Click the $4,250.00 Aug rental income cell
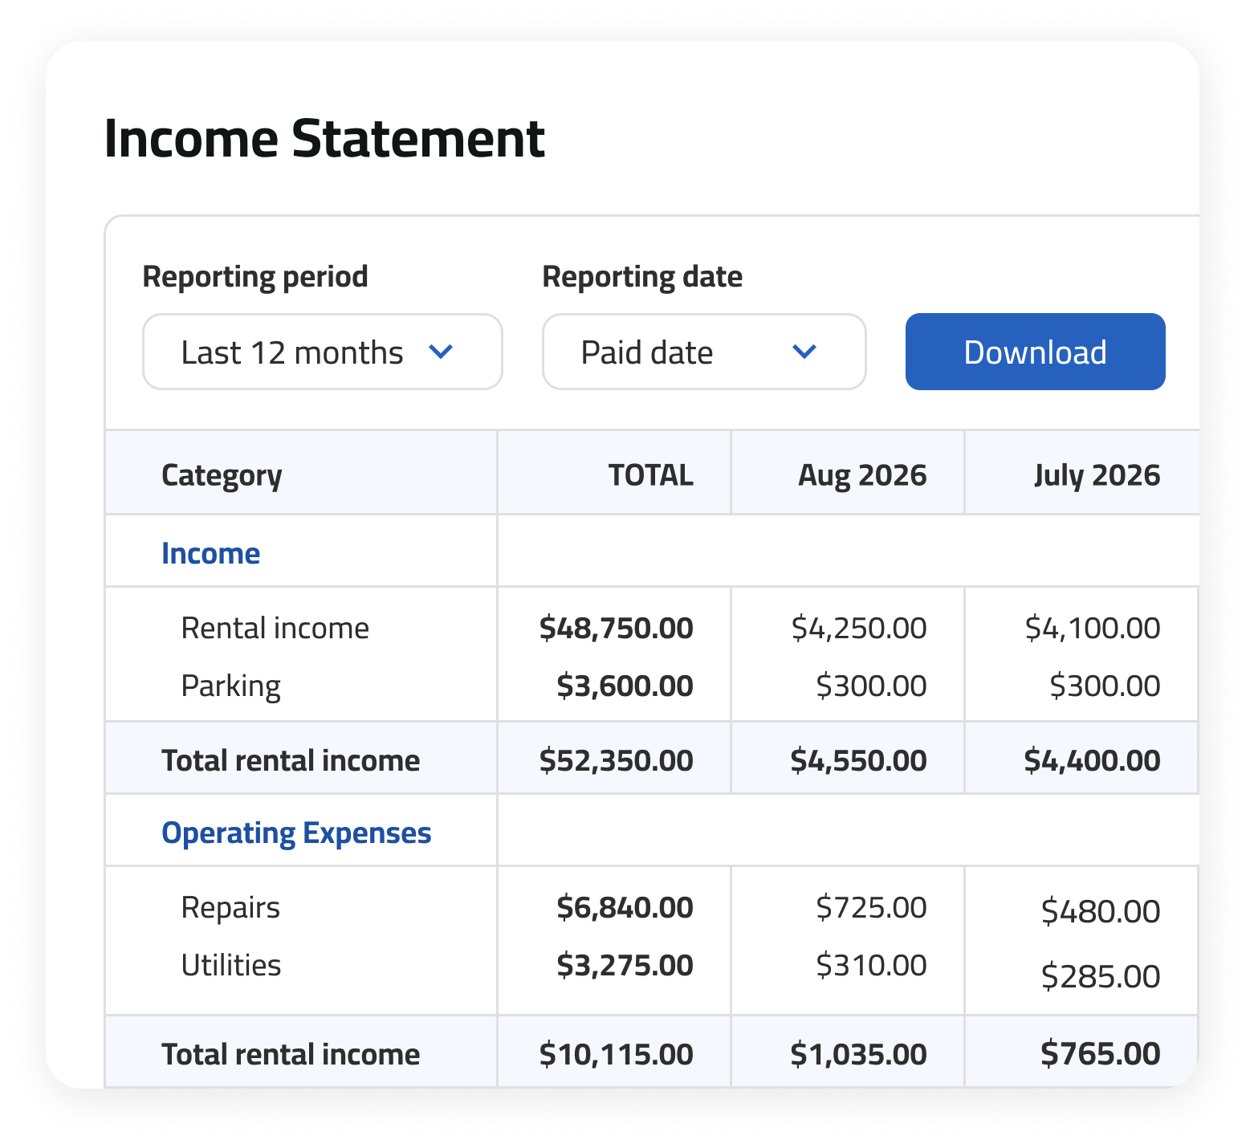This screenshot has height=1144, width=1250. tap(858, 628)
